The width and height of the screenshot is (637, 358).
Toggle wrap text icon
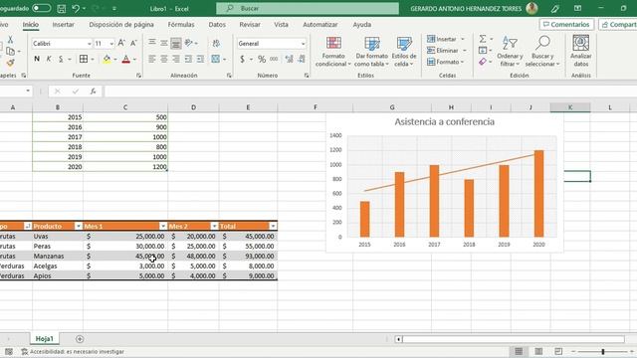click(216, 43)
